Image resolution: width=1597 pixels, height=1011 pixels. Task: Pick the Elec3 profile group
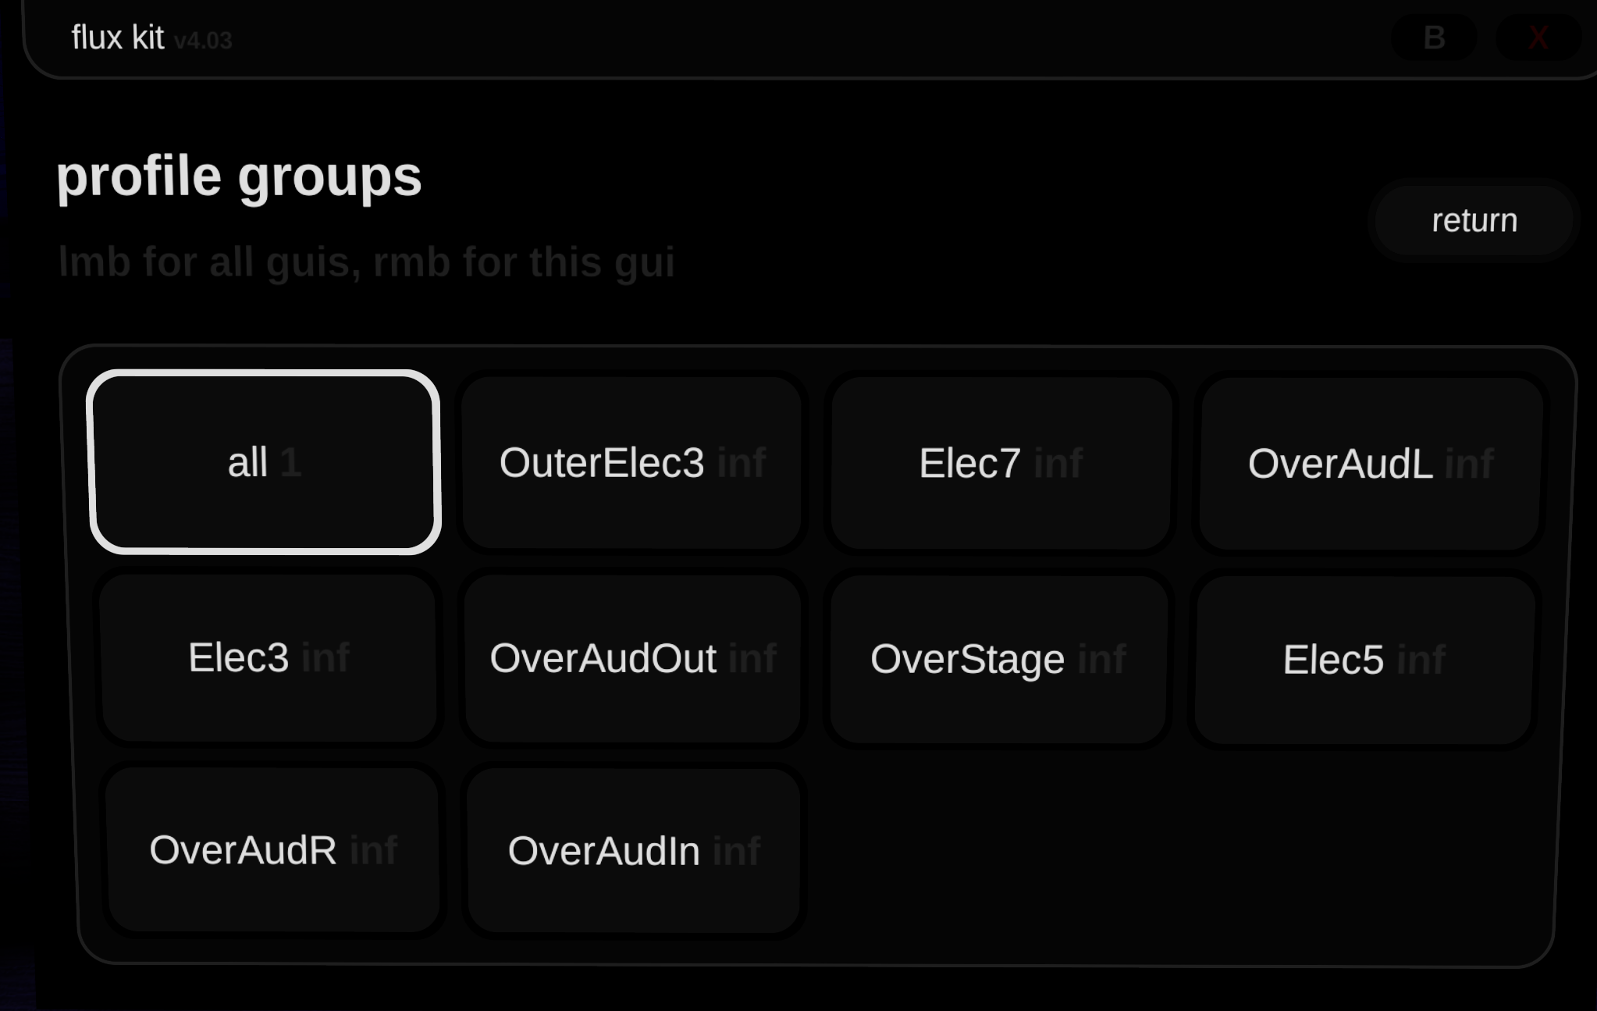268,657
